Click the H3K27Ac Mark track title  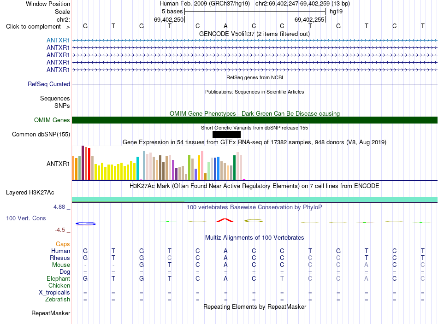pyautogui.click(x=255, y=186)
